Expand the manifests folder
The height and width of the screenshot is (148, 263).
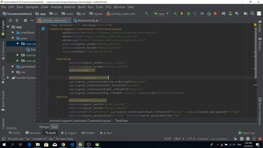[x=13, y=32]
